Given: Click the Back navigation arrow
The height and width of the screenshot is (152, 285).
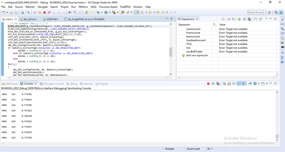Looking at the screenshot, I should [x=163, y=12].
